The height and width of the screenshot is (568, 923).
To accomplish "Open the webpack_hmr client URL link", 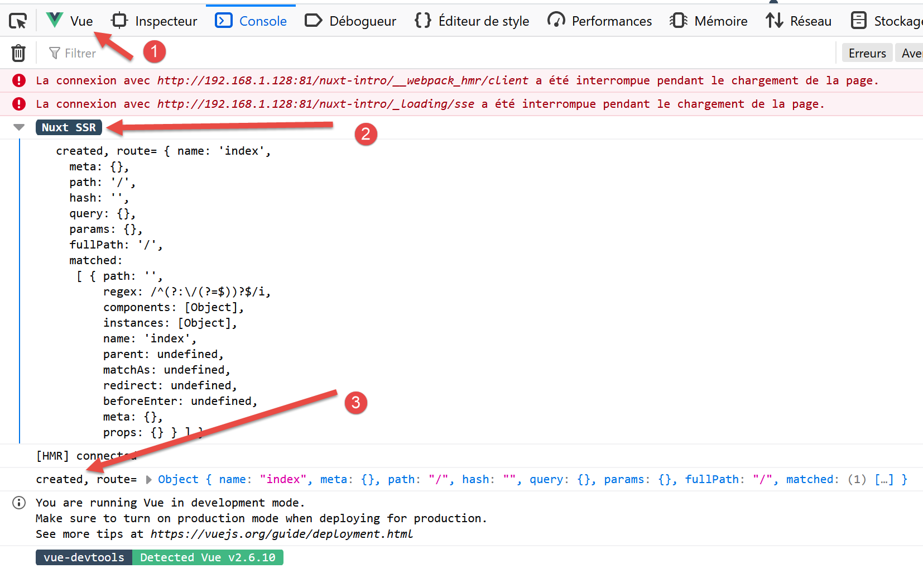I will coord(342,80).
